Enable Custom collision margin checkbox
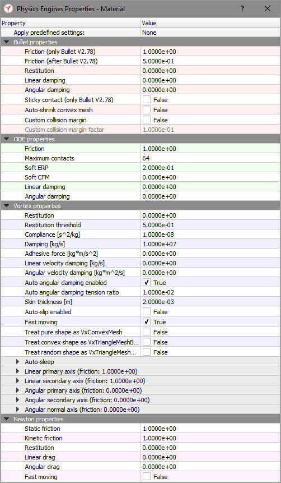 point(147,120)
